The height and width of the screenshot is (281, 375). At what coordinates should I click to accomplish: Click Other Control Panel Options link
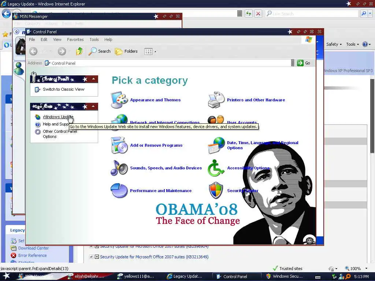pyautogui.click(x=60, y=134)
